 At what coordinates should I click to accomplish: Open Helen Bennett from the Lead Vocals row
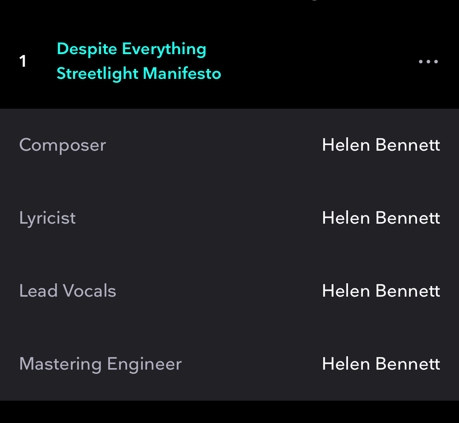coord(381,291)
